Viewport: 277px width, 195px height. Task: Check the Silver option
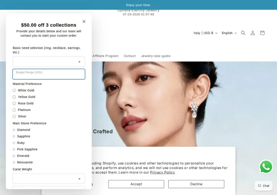[x=14, y=117]
